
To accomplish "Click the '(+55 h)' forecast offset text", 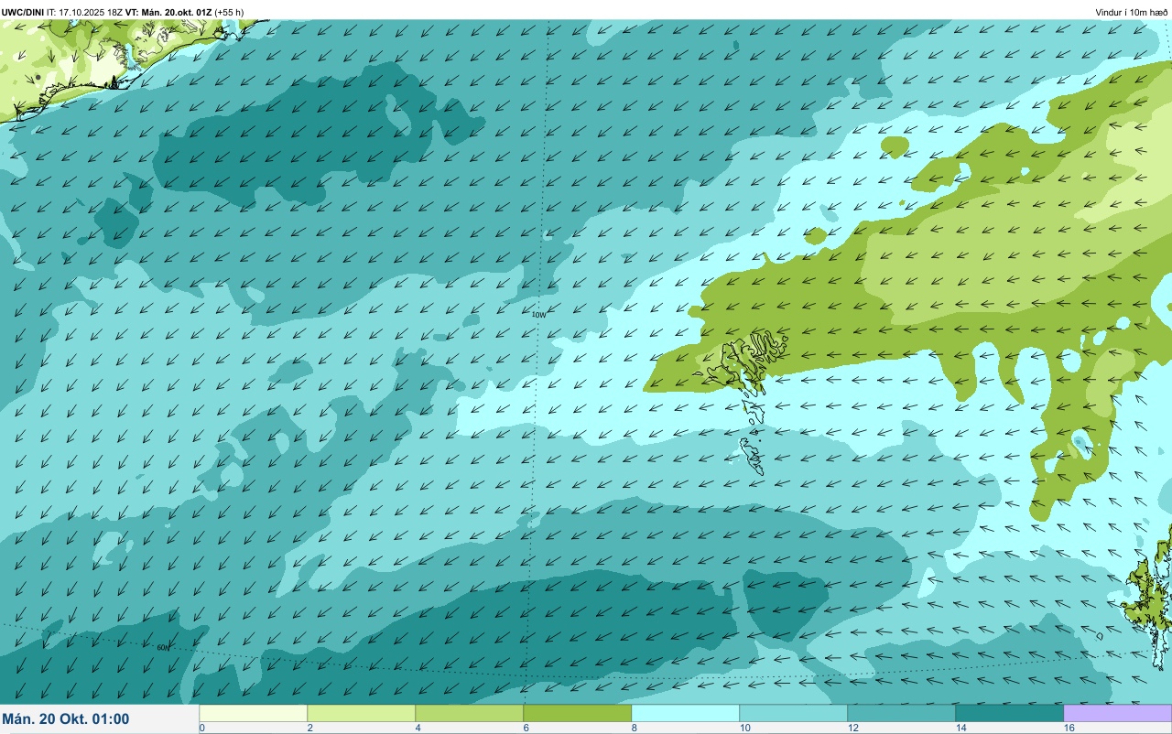I will pyautogui.click(x=229, y=13).
